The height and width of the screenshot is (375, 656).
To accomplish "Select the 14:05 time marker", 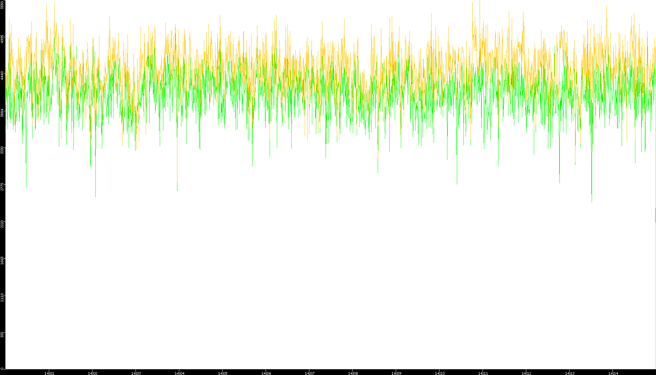I will coord(223,373).
